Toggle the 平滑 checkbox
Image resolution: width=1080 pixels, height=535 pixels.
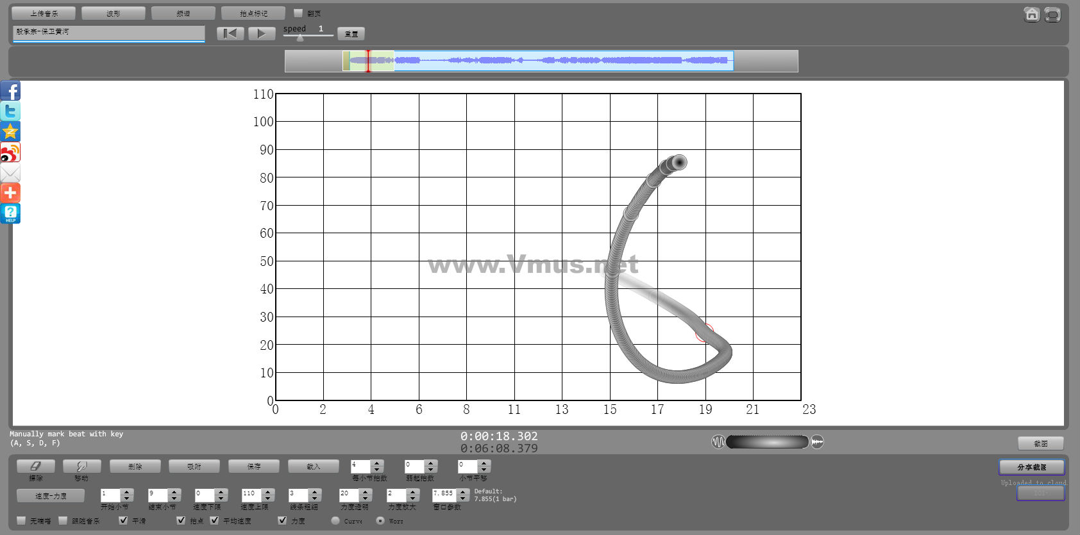pyautogui.click(x=124, y=520)
